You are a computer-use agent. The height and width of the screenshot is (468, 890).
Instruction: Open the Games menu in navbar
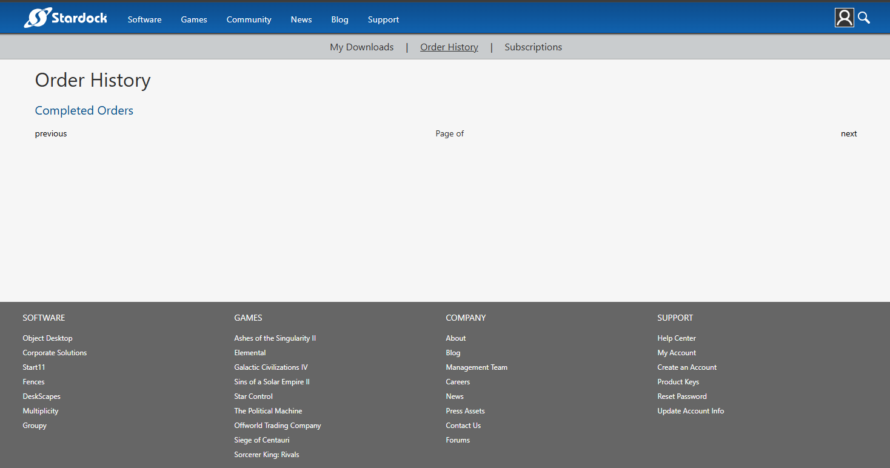click(x=194, y=19)
